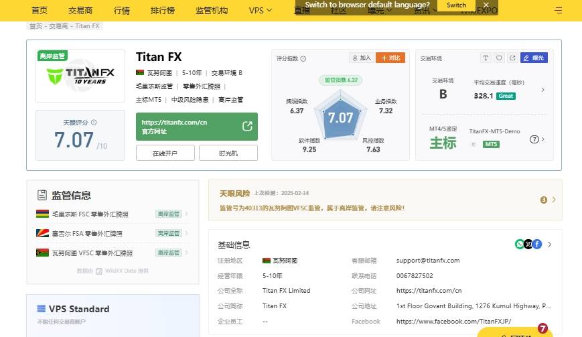
Task: Expand the 塞舌尔 FSA row chevron
Action: click(186, 233)
